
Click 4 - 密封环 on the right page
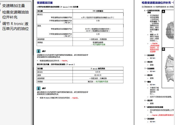point(149,75)
